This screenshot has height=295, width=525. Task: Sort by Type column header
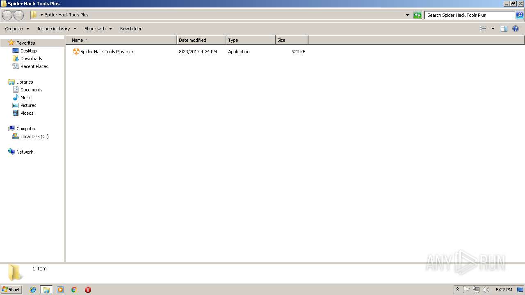[x=251, y=40]
